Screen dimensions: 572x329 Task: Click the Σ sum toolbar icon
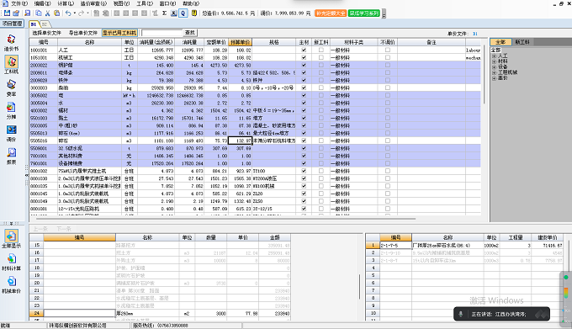tap(165, 13)
